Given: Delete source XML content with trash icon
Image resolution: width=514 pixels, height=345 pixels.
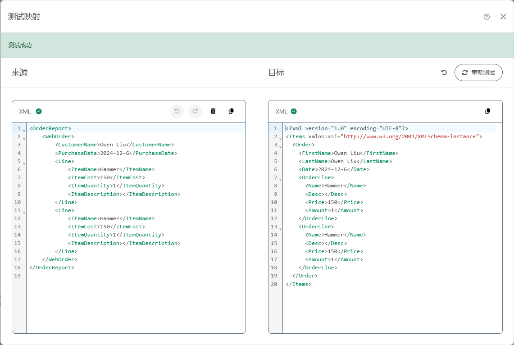Looking at the screenshot, I should tap(213, 111).
